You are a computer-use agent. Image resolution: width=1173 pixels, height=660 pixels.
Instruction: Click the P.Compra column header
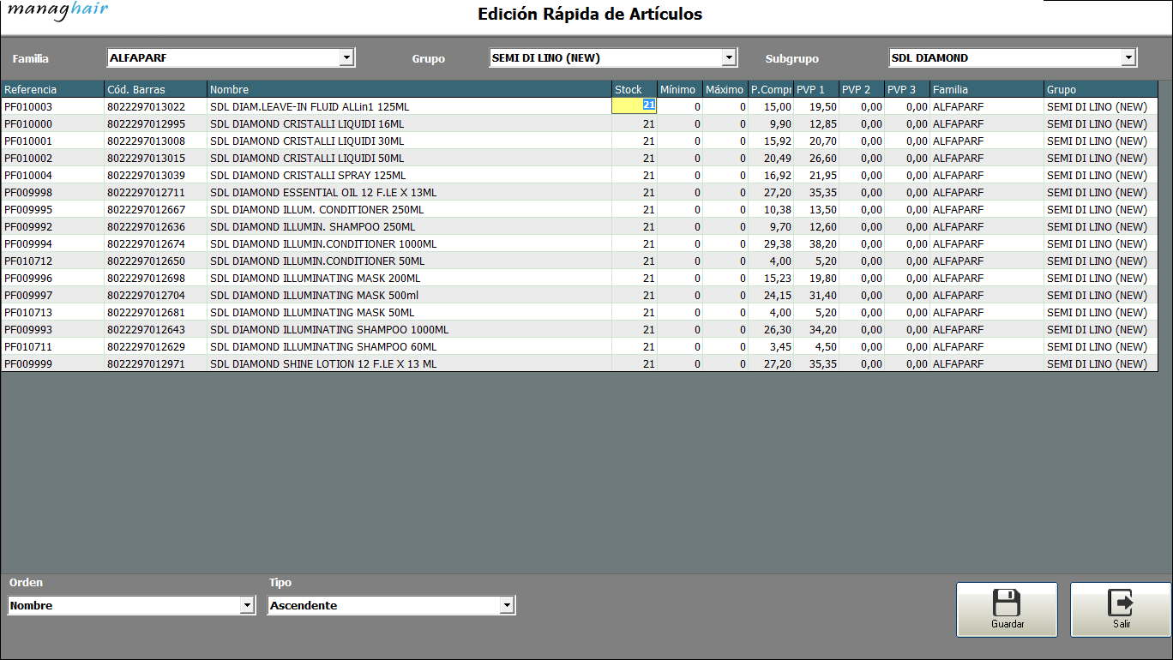[x=770, y=89]
